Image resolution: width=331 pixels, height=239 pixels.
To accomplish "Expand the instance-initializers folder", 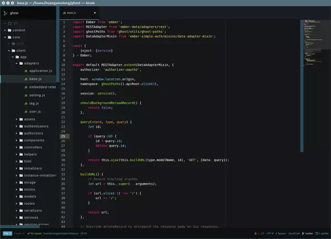I will coord(17,176).
